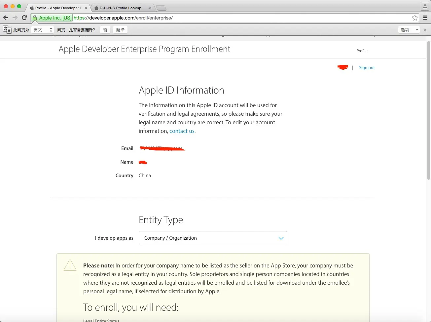Image resolution: width=431 pixels, height=322 pixels.
Task: Close the translation bar with its X
Action: (425, 30)
